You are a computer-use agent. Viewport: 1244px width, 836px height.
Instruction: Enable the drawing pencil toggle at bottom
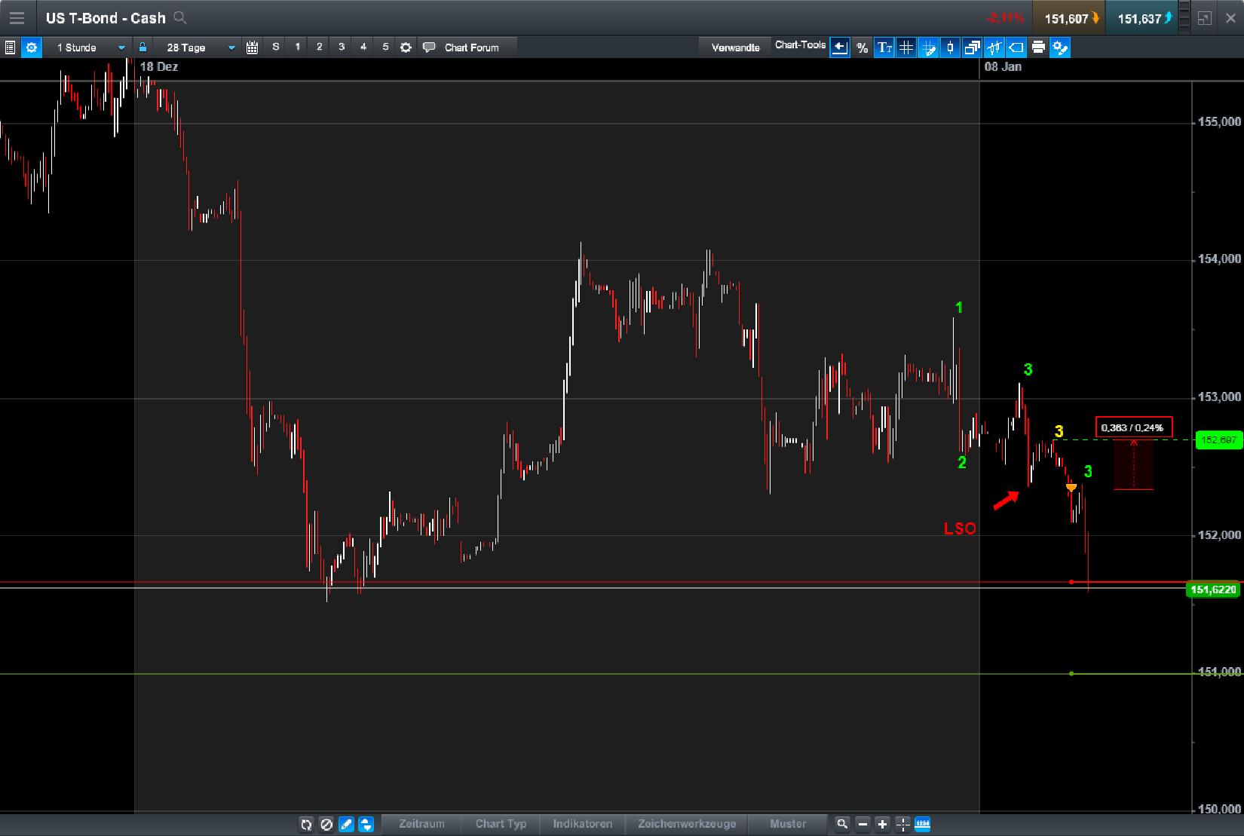coord(346,825)
